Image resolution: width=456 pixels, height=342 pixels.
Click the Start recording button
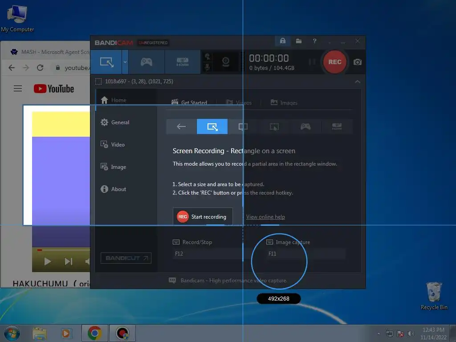(x=203, y=217)
